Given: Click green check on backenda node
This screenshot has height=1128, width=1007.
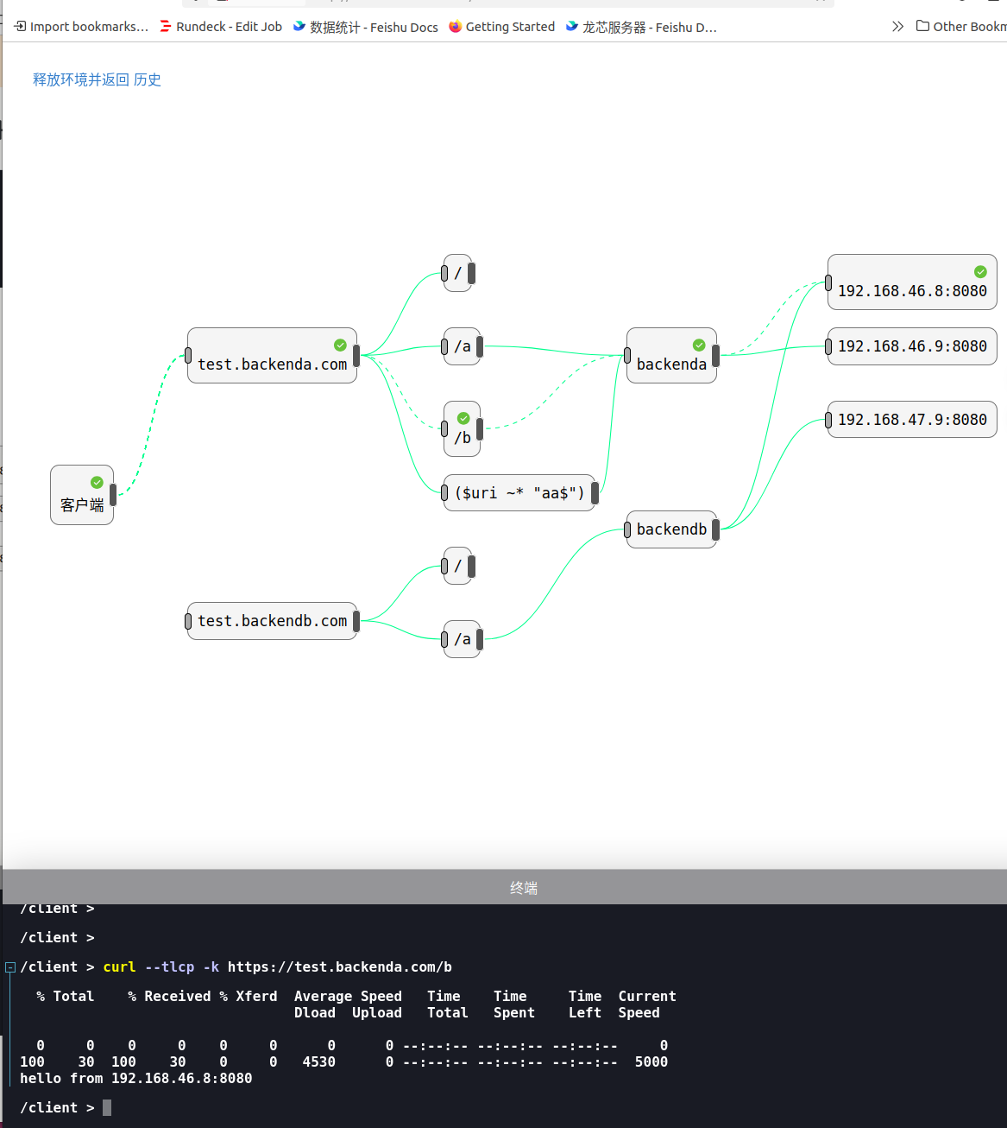Looking at the screenshot, I should click(699, 345).
